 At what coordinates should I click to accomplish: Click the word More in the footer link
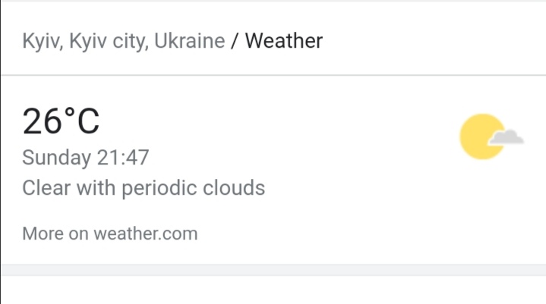point(43,233)
